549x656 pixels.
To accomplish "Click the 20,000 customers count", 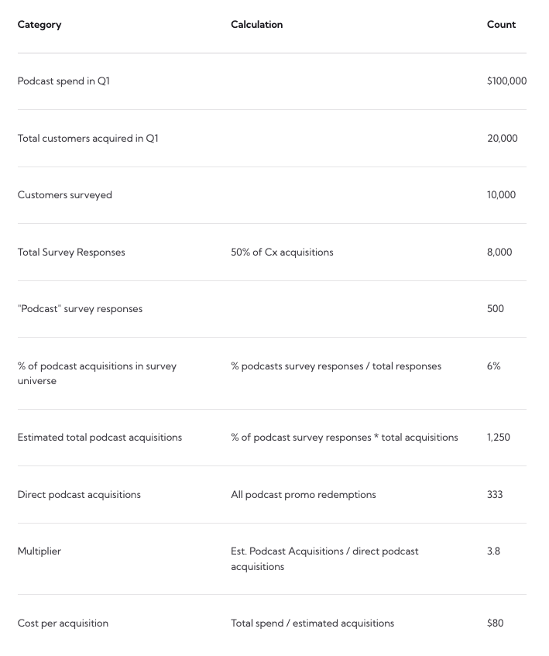I will pyautogui.click(x=503, y=139).
